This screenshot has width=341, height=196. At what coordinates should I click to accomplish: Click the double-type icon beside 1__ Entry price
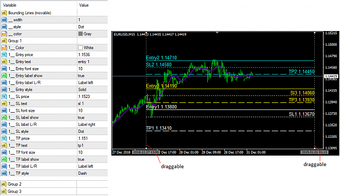point(4,54)
